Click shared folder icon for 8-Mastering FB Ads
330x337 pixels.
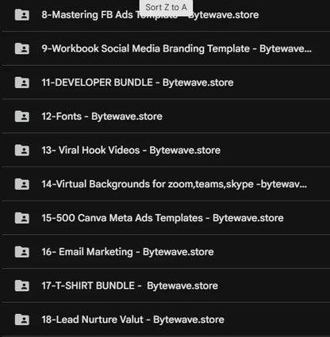22,15
